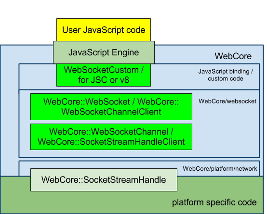
Task: Click the 'platform specific code' label
Action: [214, 202]
